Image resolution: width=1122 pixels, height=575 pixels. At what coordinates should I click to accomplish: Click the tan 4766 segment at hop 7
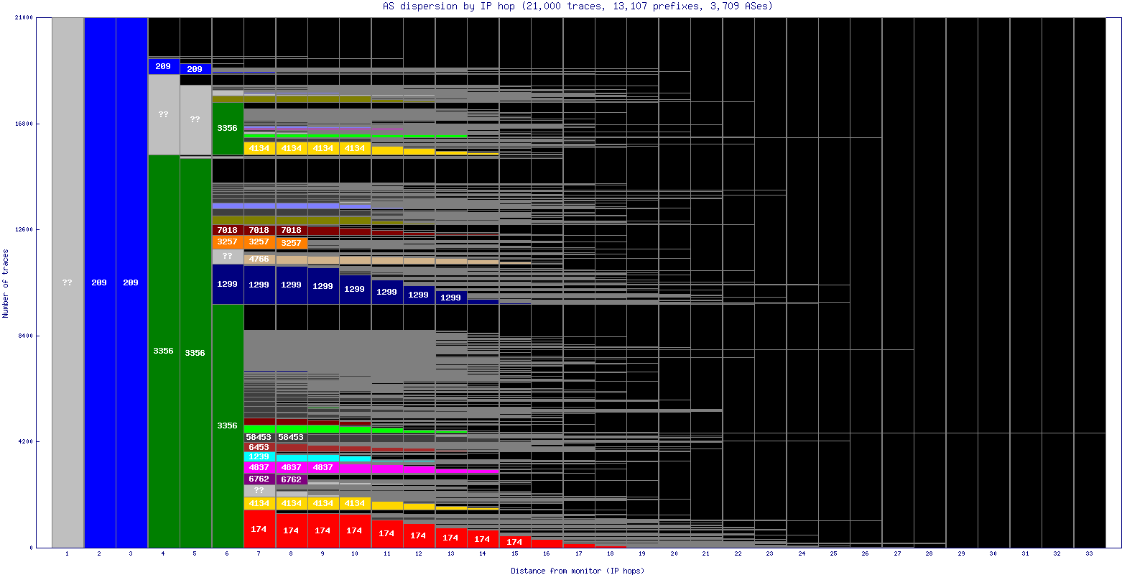click(259, 259)
